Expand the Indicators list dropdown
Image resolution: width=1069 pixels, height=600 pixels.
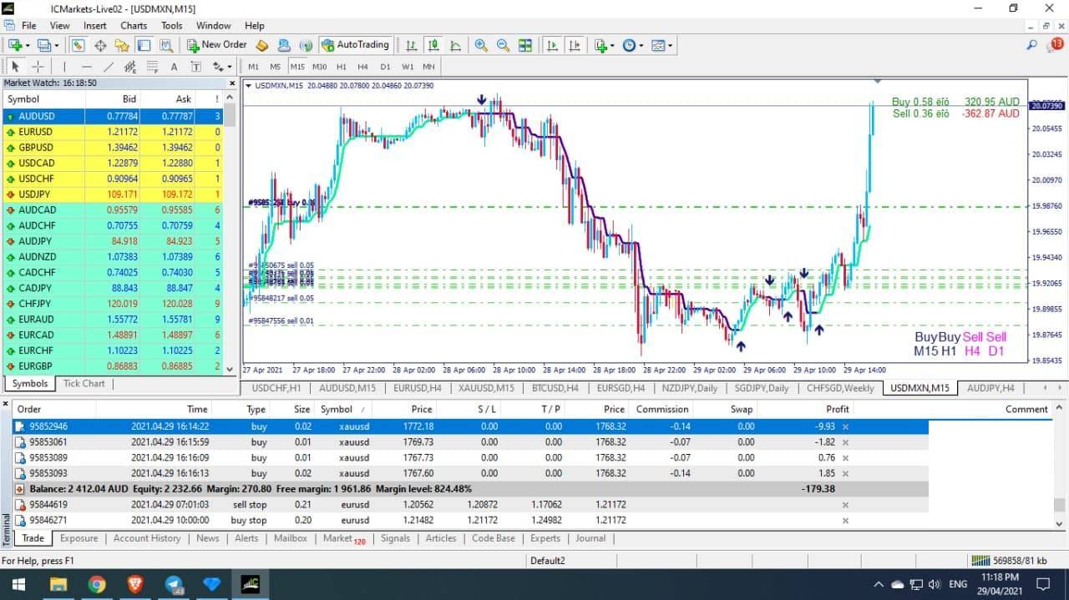(604, 45)
